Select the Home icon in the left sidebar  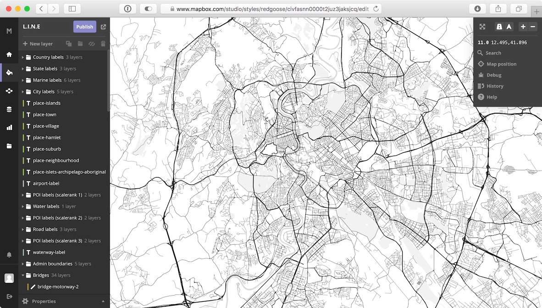pyautogui.click(x=9, y=55)
